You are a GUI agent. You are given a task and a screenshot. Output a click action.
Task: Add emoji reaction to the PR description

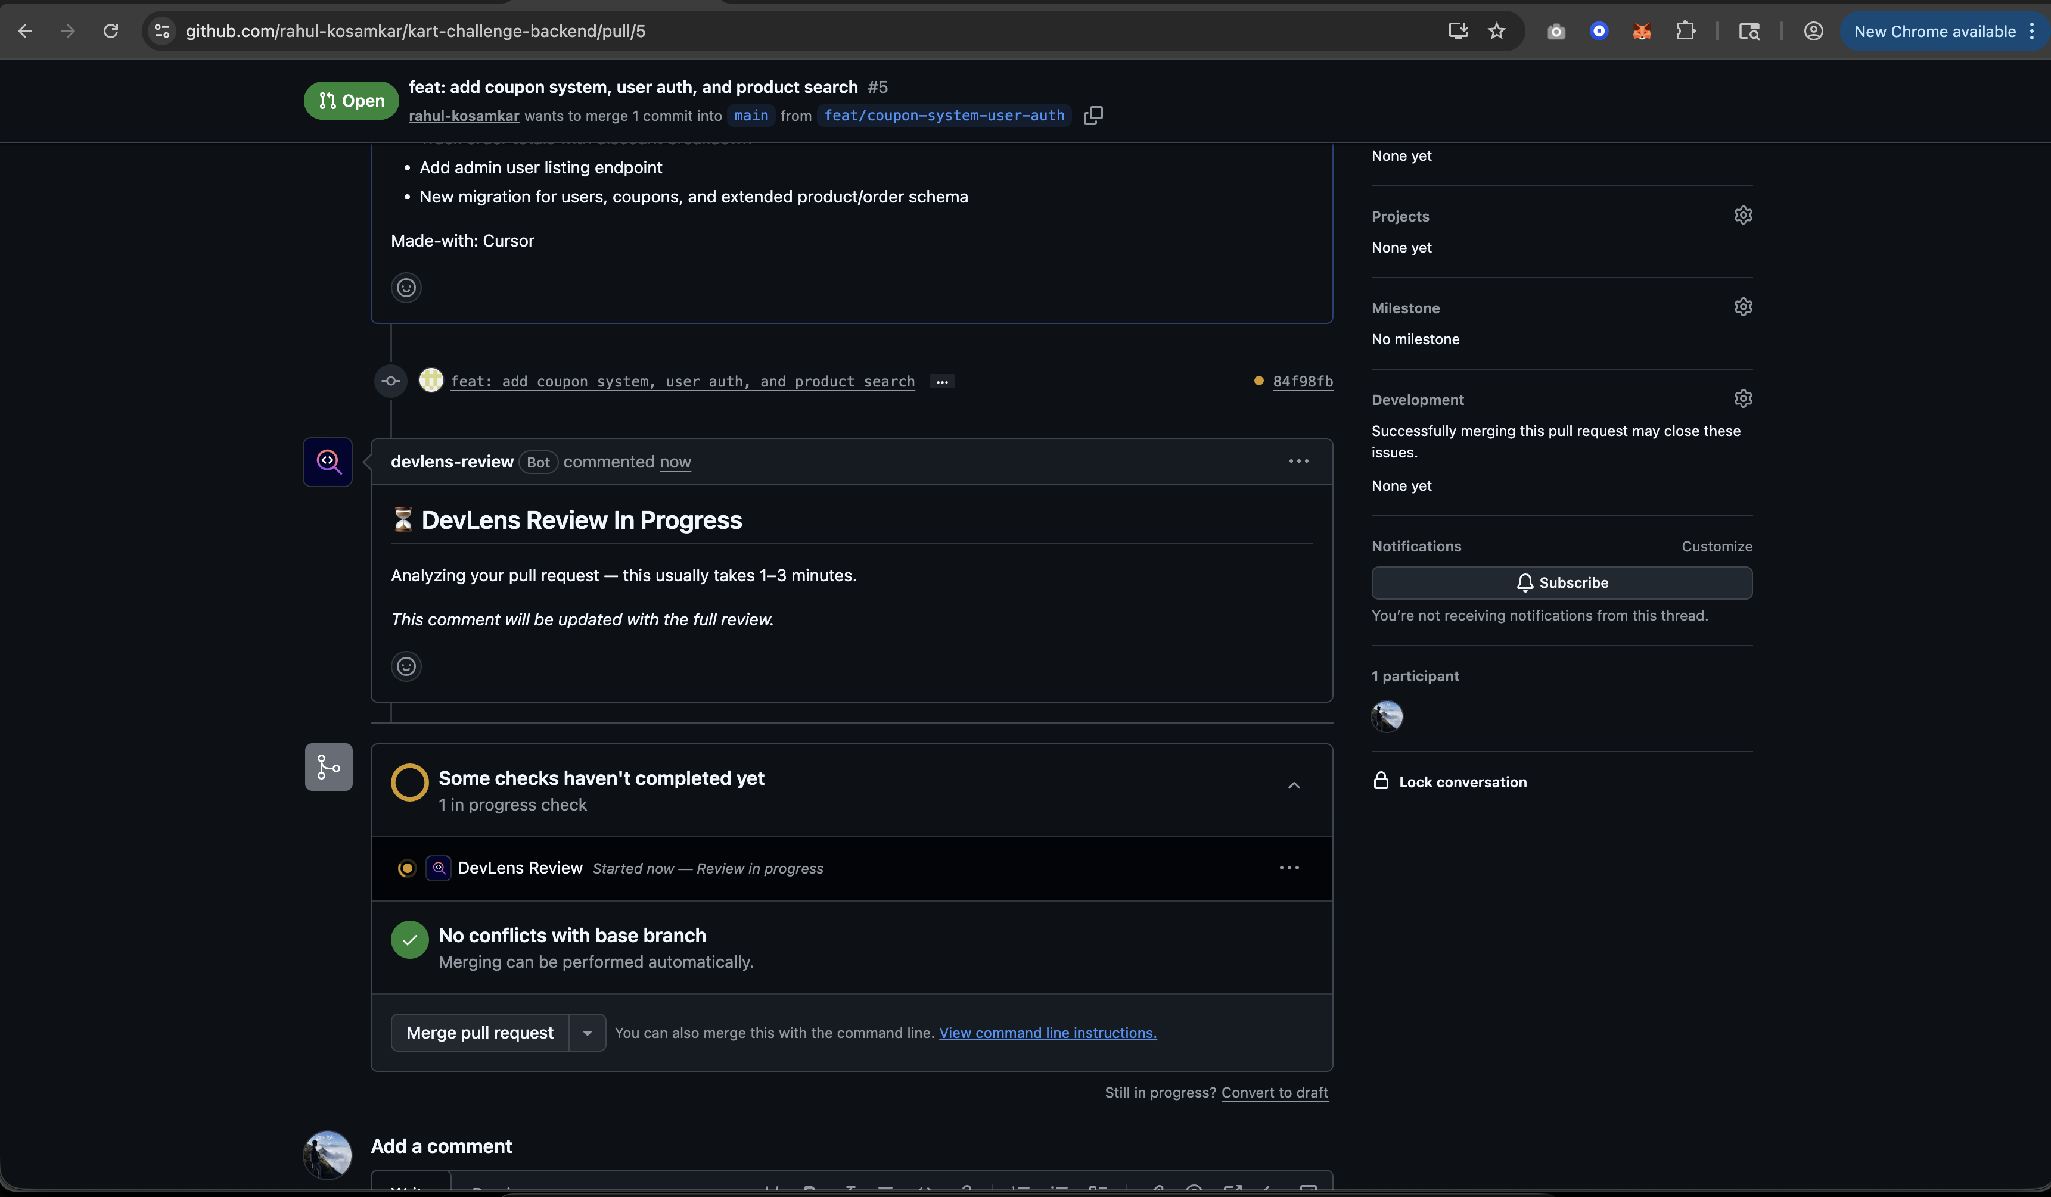406,287
